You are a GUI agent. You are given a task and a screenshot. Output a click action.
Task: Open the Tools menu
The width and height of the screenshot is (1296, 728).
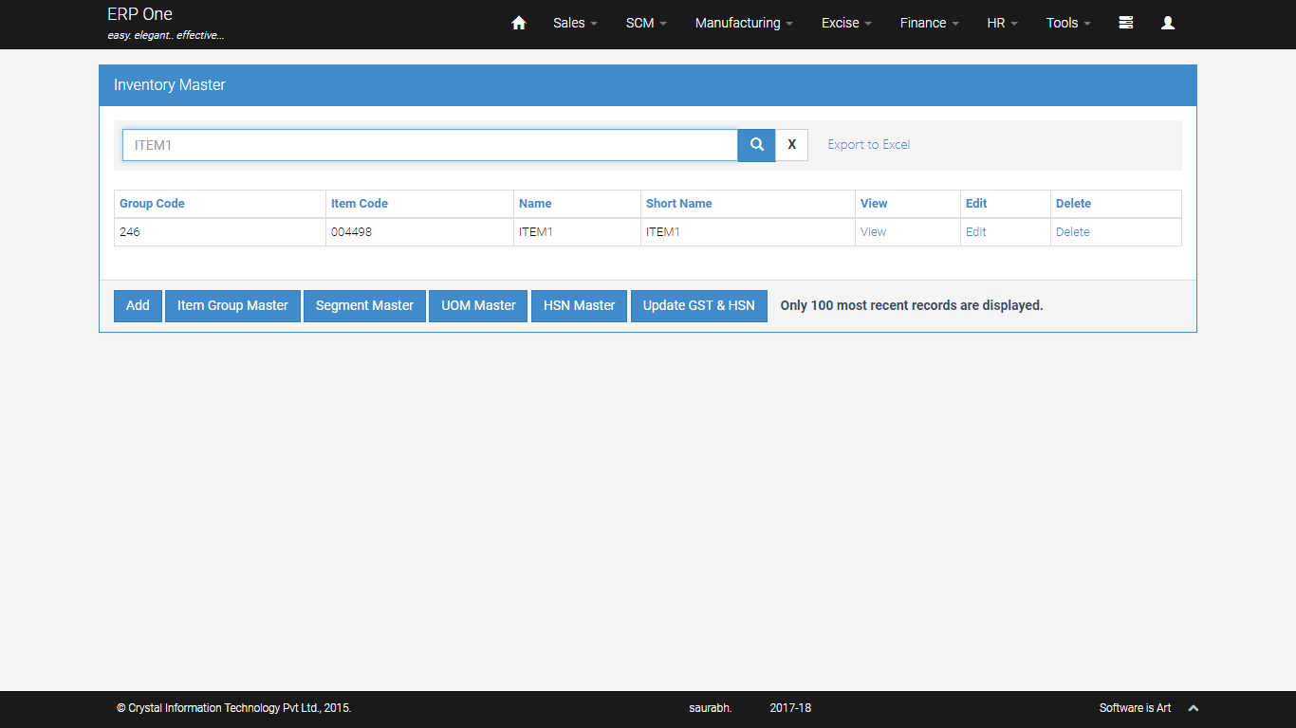1068,23
